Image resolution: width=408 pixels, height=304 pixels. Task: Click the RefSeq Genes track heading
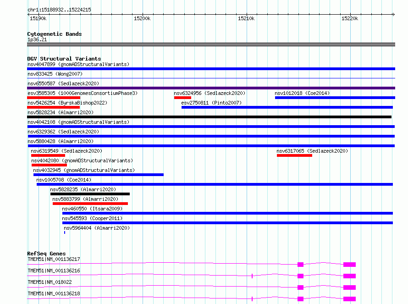click(46, 254)
